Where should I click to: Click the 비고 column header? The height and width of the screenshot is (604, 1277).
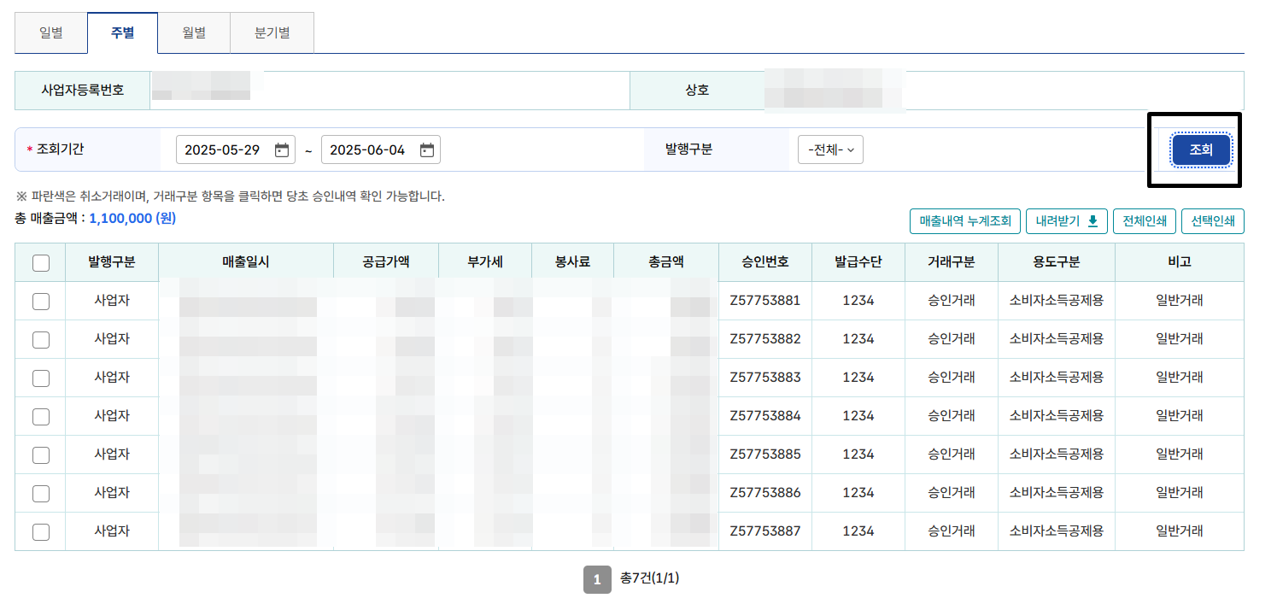pos(1180,262)
